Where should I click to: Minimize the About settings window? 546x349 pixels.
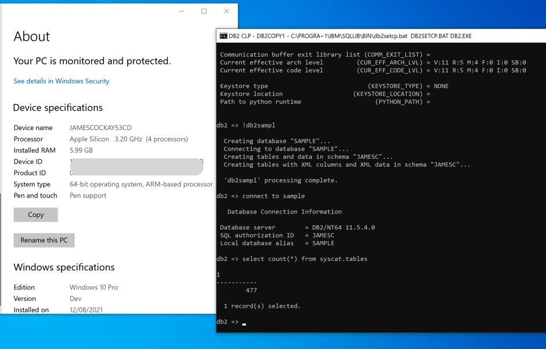pos(181,11)
